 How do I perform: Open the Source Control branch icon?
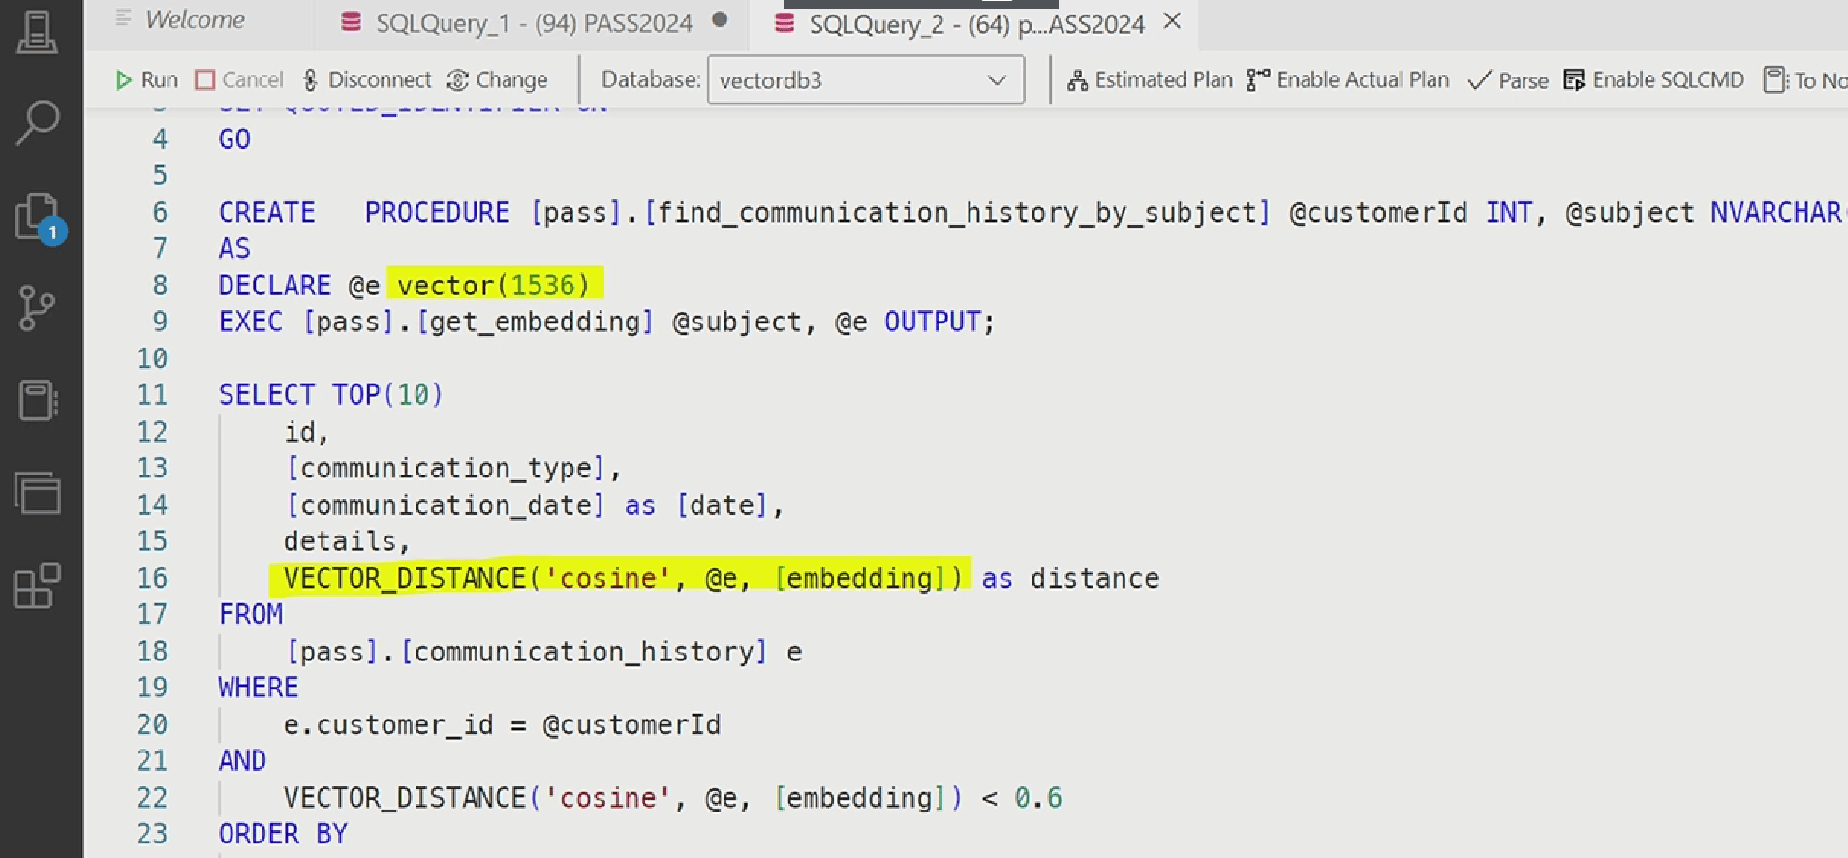point(37,309)
